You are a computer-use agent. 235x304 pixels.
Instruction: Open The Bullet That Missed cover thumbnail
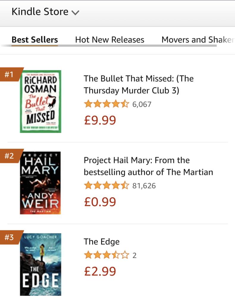click(40, 102)
